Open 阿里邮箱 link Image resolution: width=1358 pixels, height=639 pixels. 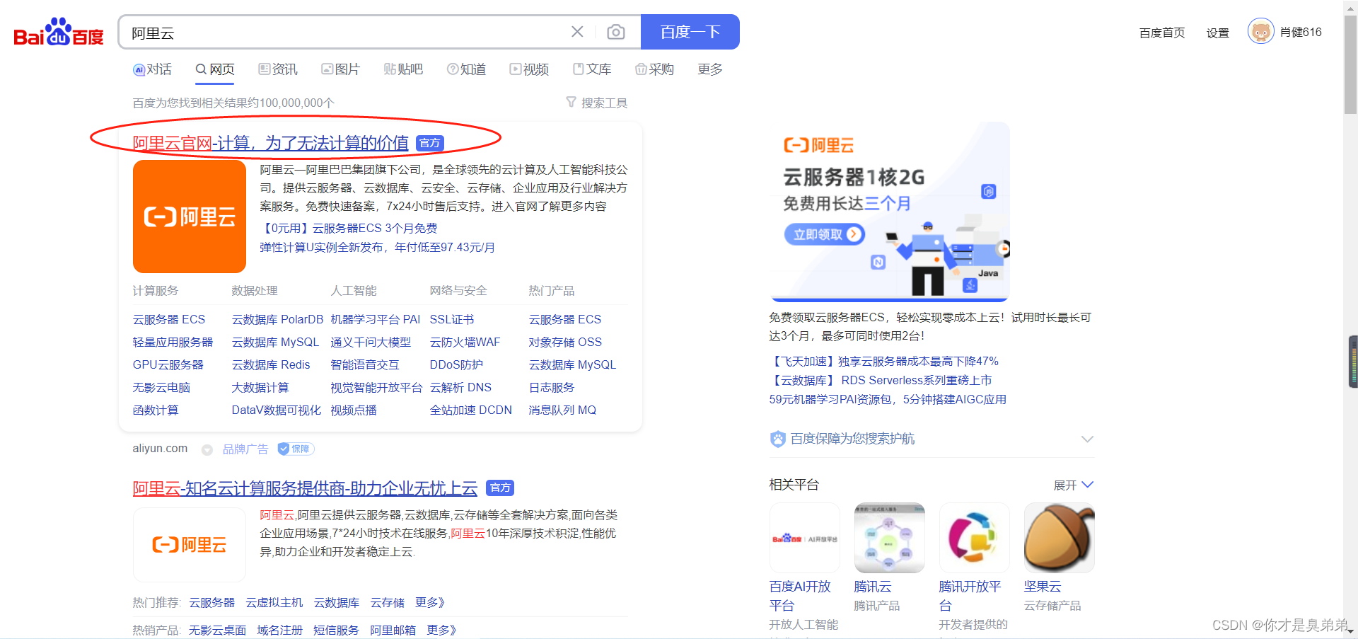393,630
